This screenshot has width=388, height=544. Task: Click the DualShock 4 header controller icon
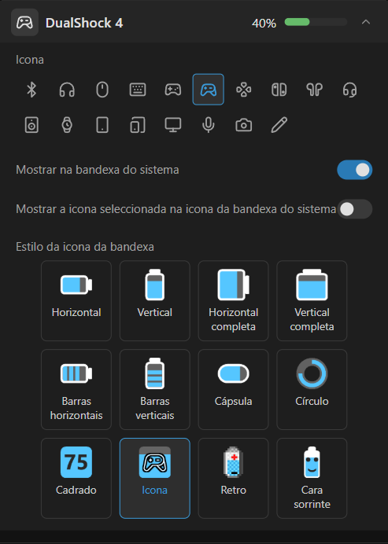24,23
